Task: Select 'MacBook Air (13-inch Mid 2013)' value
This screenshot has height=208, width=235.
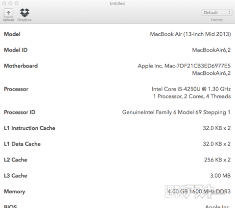Action: [x=190, y=34]
